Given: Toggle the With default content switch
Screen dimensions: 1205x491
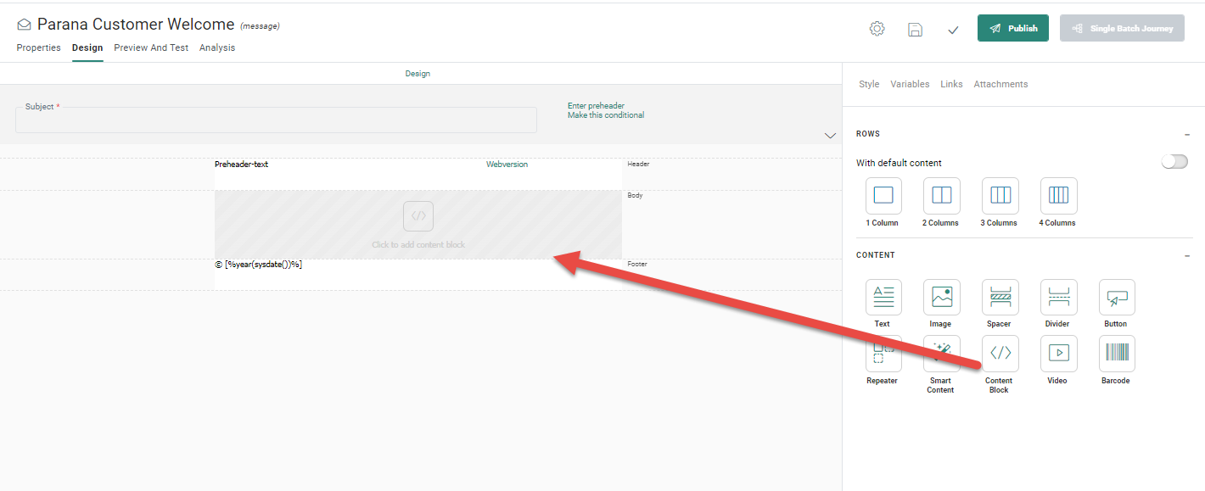Looking at the screenshot, I should 1174,162.
